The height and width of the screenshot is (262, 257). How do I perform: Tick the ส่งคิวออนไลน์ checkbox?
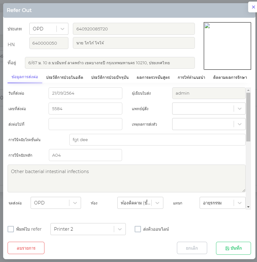click(138, 229)
